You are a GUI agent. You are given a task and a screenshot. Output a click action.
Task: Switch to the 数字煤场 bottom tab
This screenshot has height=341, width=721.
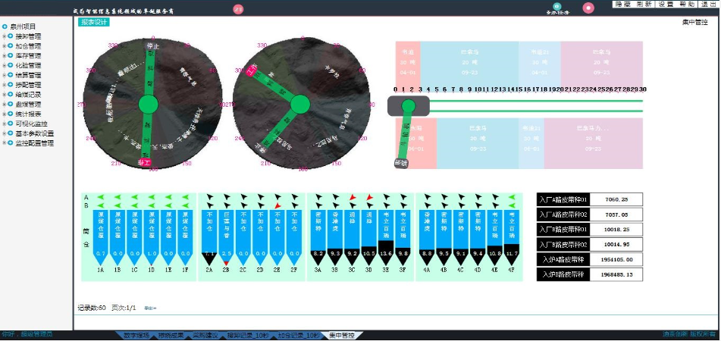[x=133, y=335]
